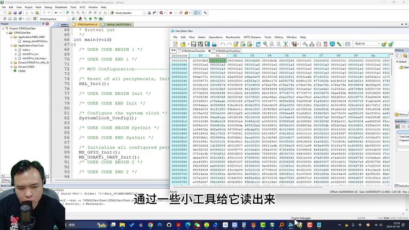Click the Open file icon in uVision toolbar

tap(10, 13)
